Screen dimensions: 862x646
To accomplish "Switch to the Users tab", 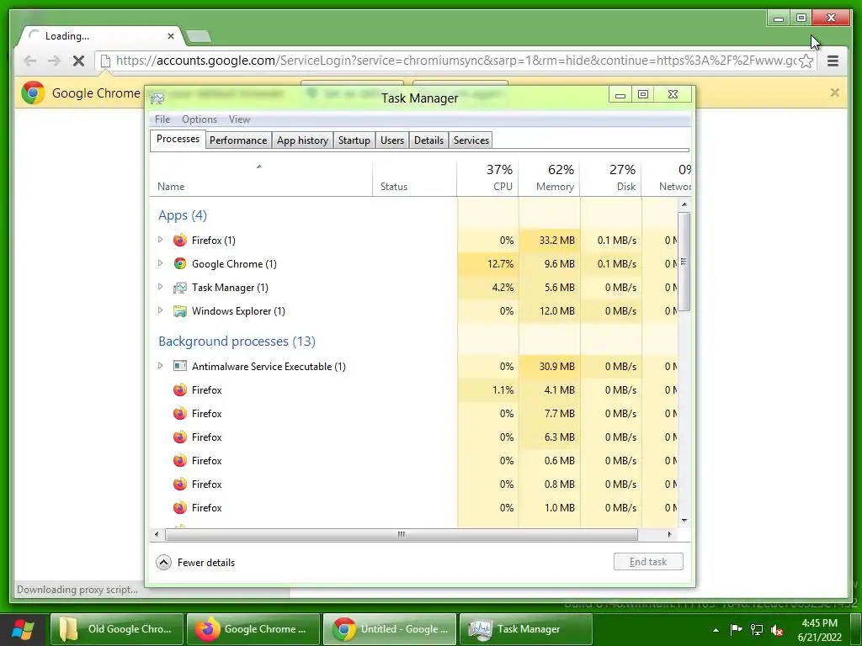I will (392, 140).
